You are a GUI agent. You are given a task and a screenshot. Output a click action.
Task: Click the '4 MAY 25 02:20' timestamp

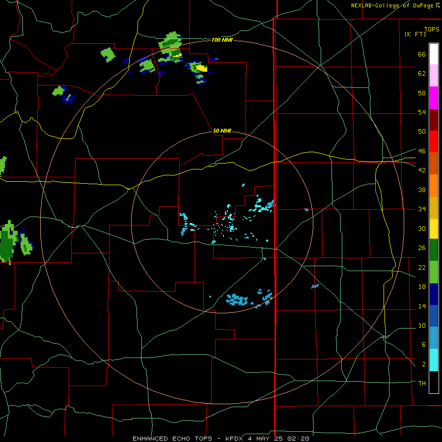click(x=278, y=439)
